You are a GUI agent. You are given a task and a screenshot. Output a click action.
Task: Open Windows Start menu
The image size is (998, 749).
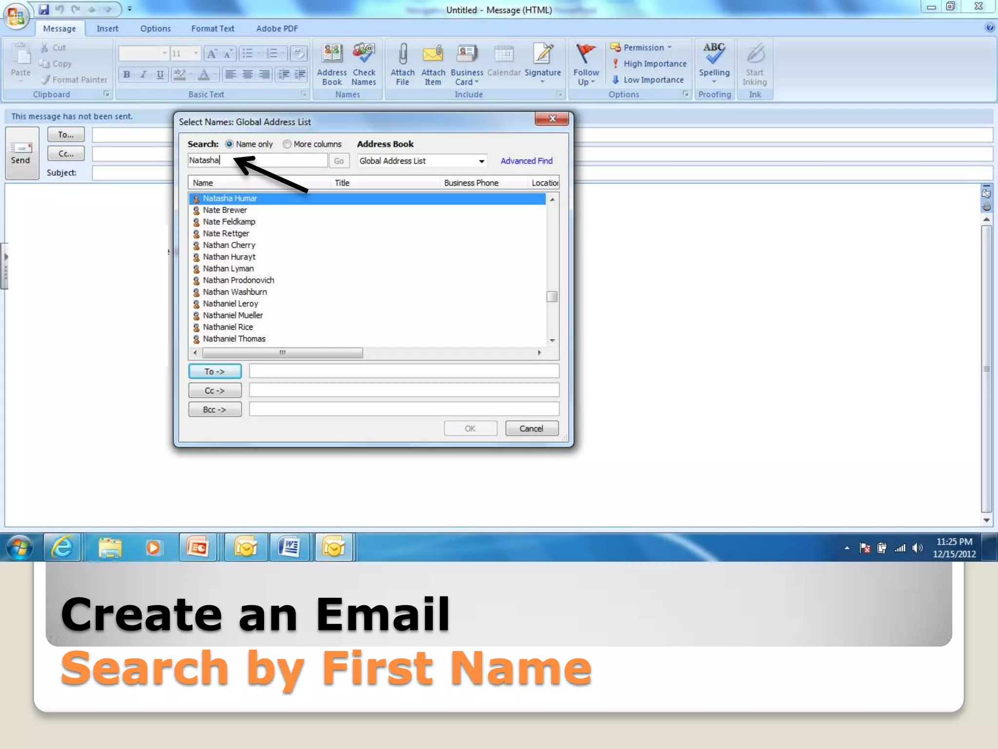pyautogui.click(x=19, y=548)
